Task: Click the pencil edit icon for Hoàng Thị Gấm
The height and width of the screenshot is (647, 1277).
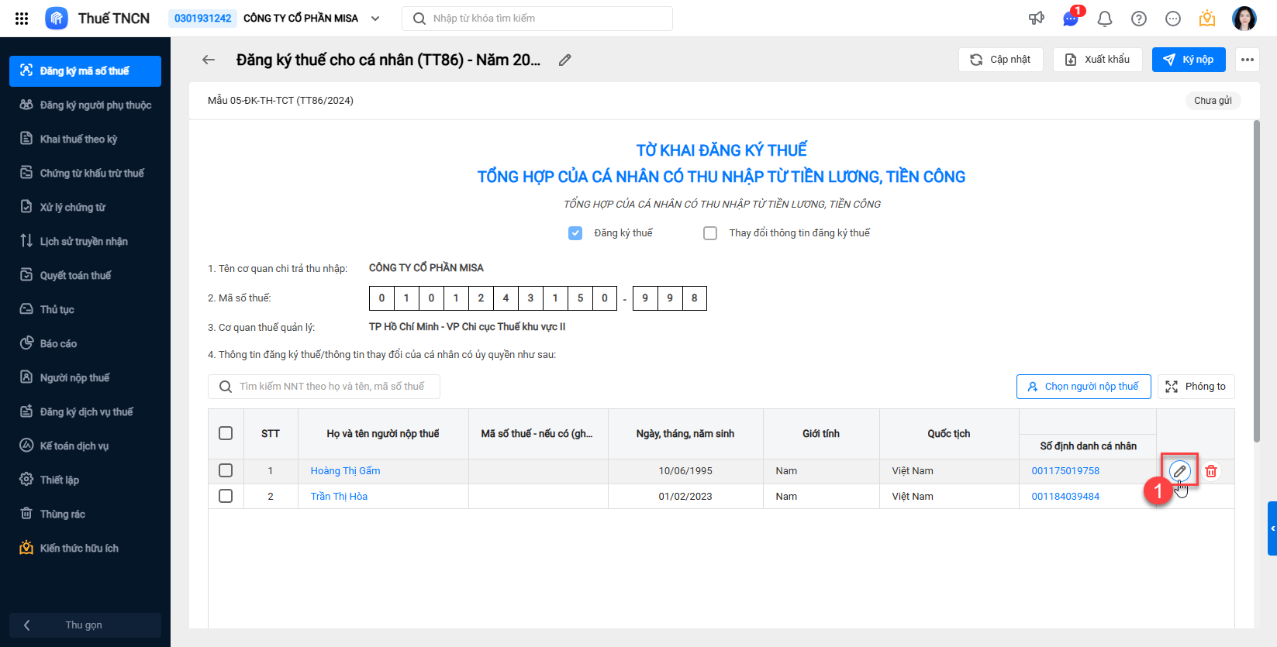Action: click(1179, 470)
